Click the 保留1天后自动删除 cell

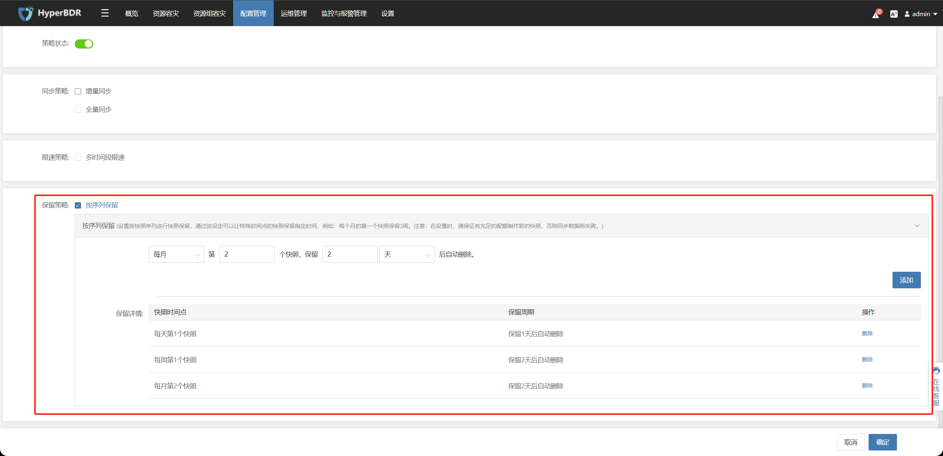(x=536, y=334)
